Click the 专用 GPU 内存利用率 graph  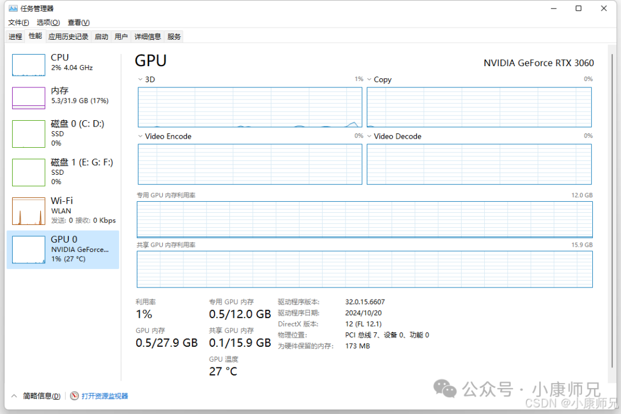pyautogui.click(x=365, y=219)
